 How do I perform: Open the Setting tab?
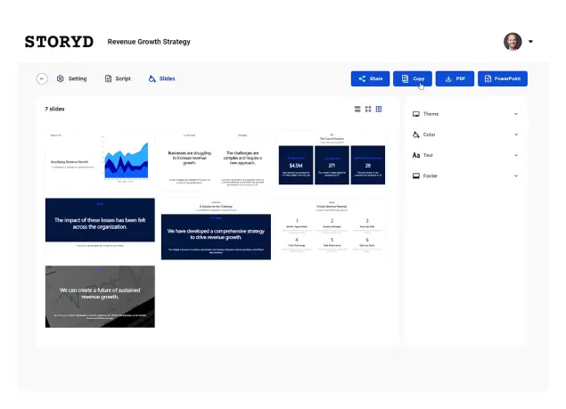71,78
